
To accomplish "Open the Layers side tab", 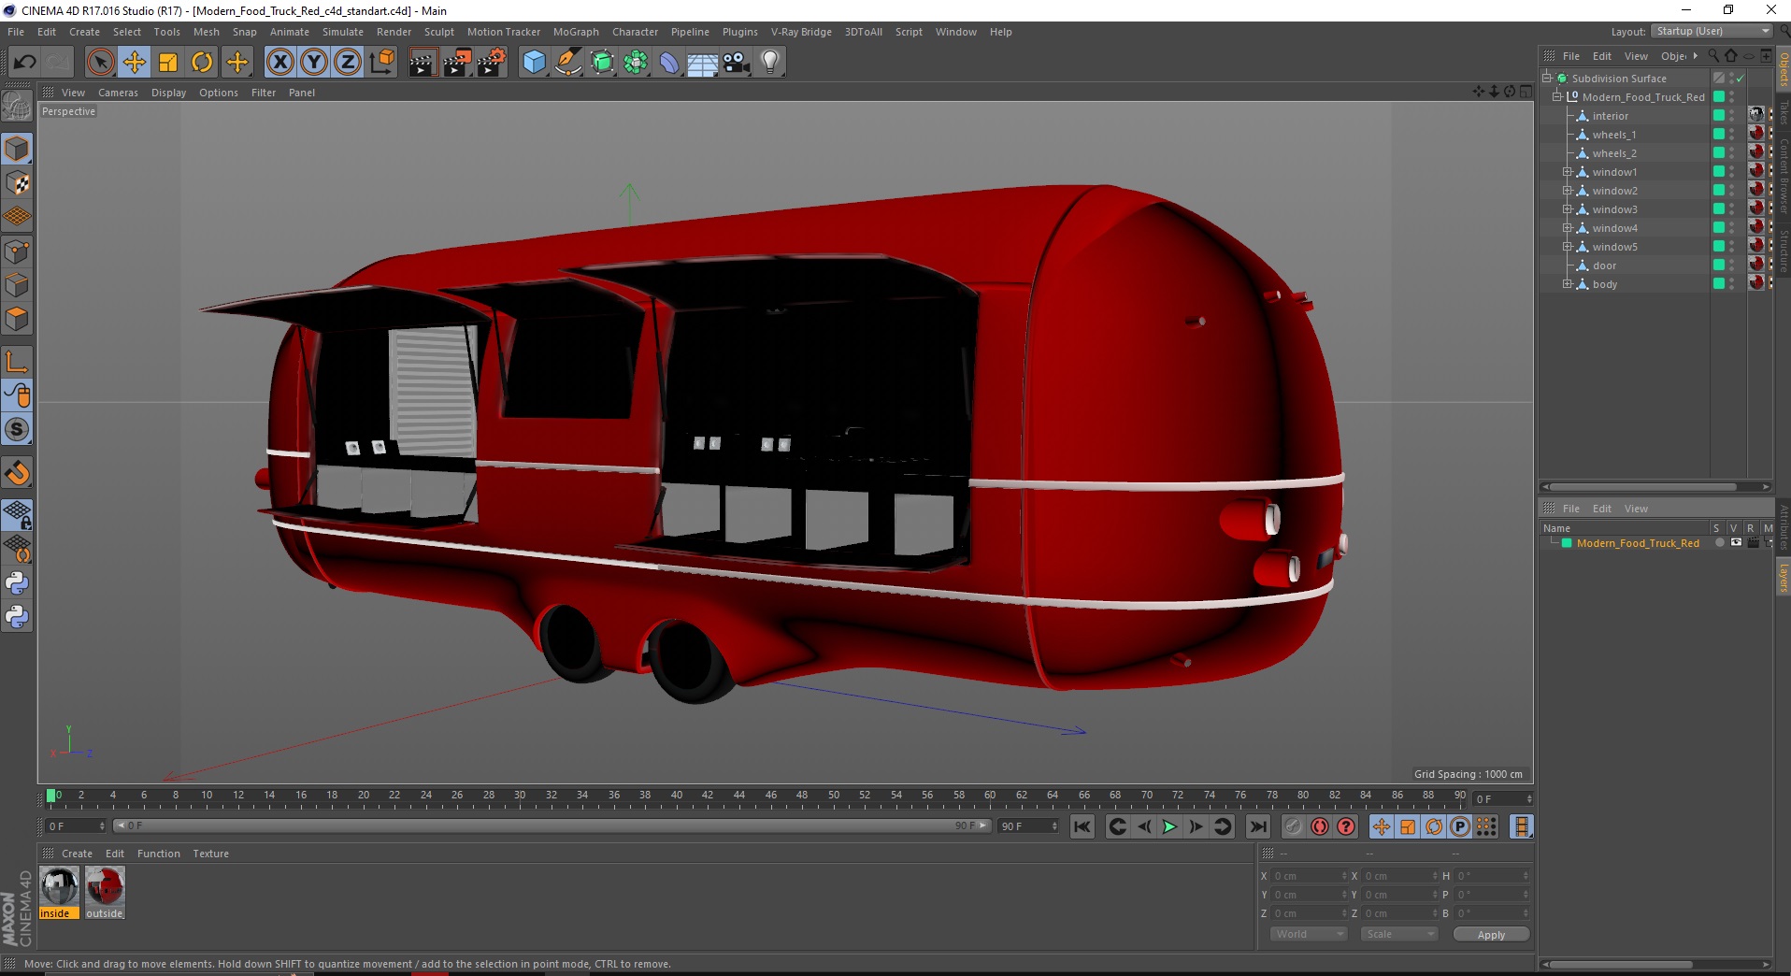I will coord(1784,578).
